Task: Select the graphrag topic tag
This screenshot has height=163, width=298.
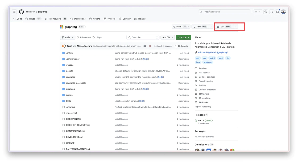Action: pos(208,62)
